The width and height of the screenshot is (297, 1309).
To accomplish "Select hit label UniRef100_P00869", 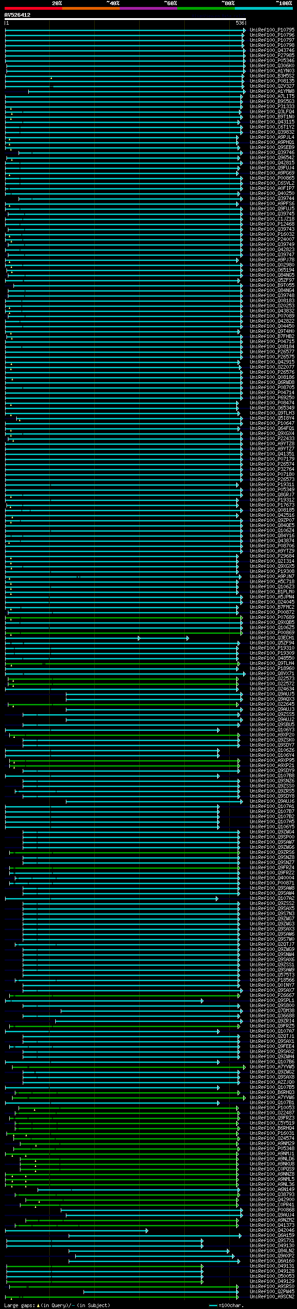I will tap(272, 632).
